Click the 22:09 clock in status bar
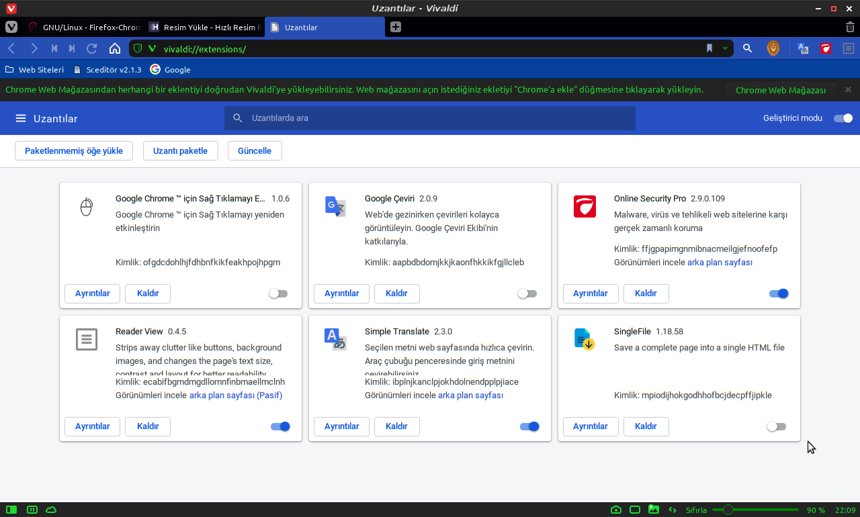Viewport: 860px width, 517px height. coord(845,510)
